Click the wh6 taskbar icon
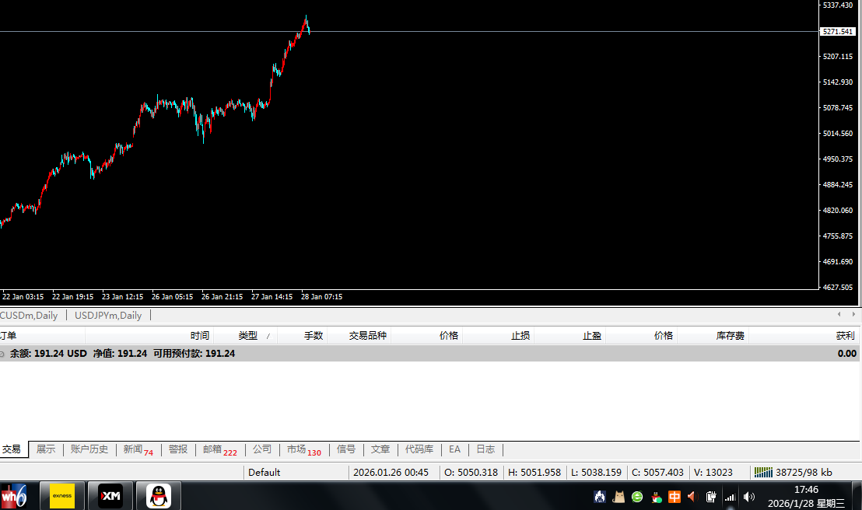The width and height of the screenshot is (862, 510). [14, 495]
